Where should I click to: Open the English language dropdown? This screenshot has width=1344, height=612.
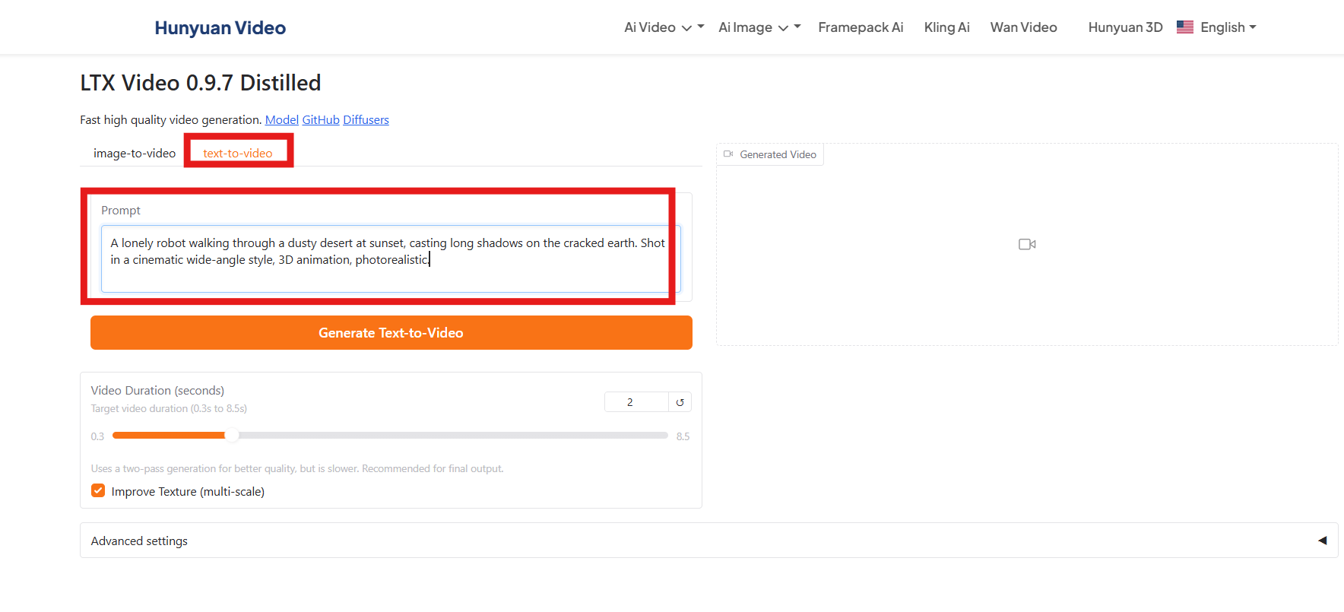tap(1228, 27)
